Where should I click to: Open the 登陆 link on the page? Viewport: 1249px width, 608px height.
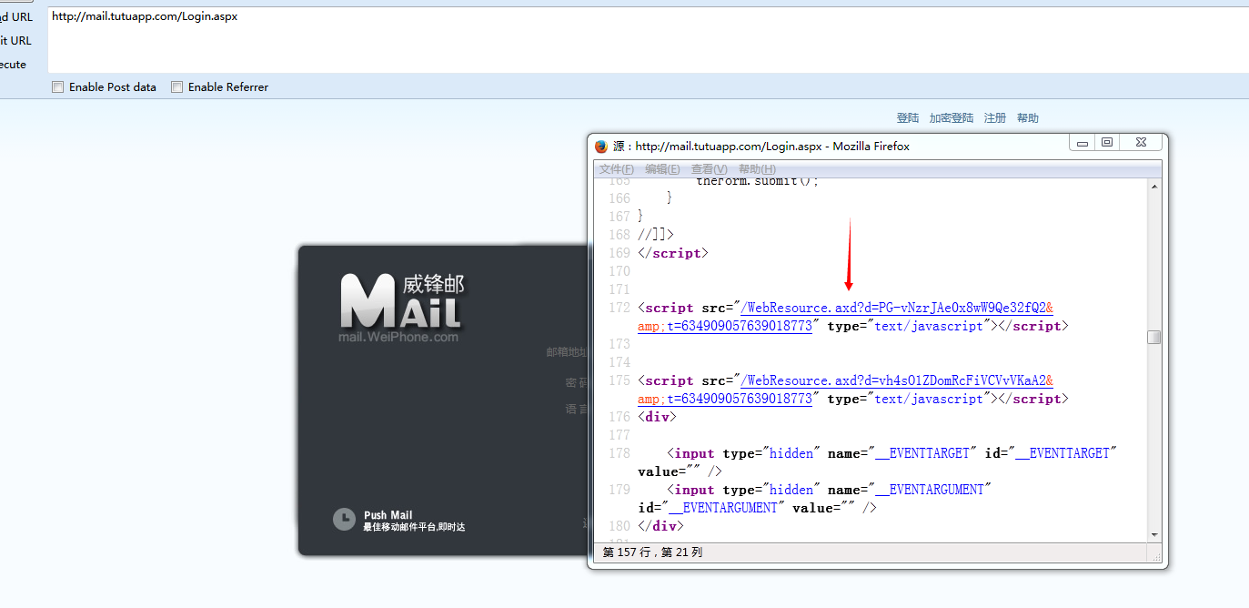908,118
